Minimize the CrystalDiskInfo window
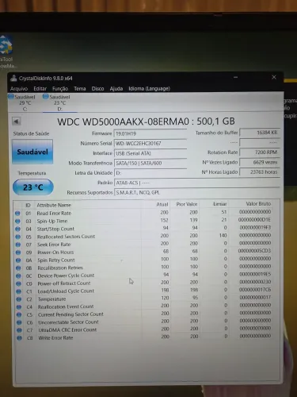This screenshot has height=397, width=297. point(236,77)
